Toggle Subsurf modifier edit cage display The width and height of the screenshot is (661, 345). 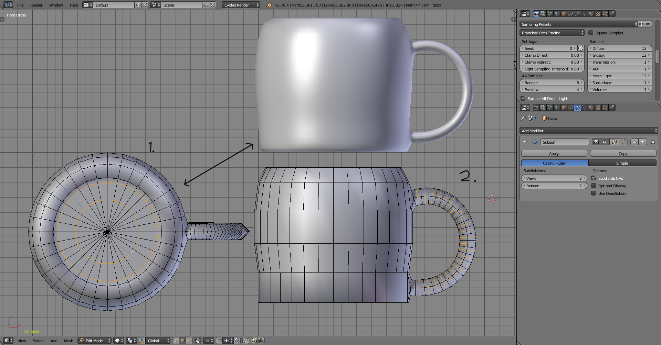(623, 142)
